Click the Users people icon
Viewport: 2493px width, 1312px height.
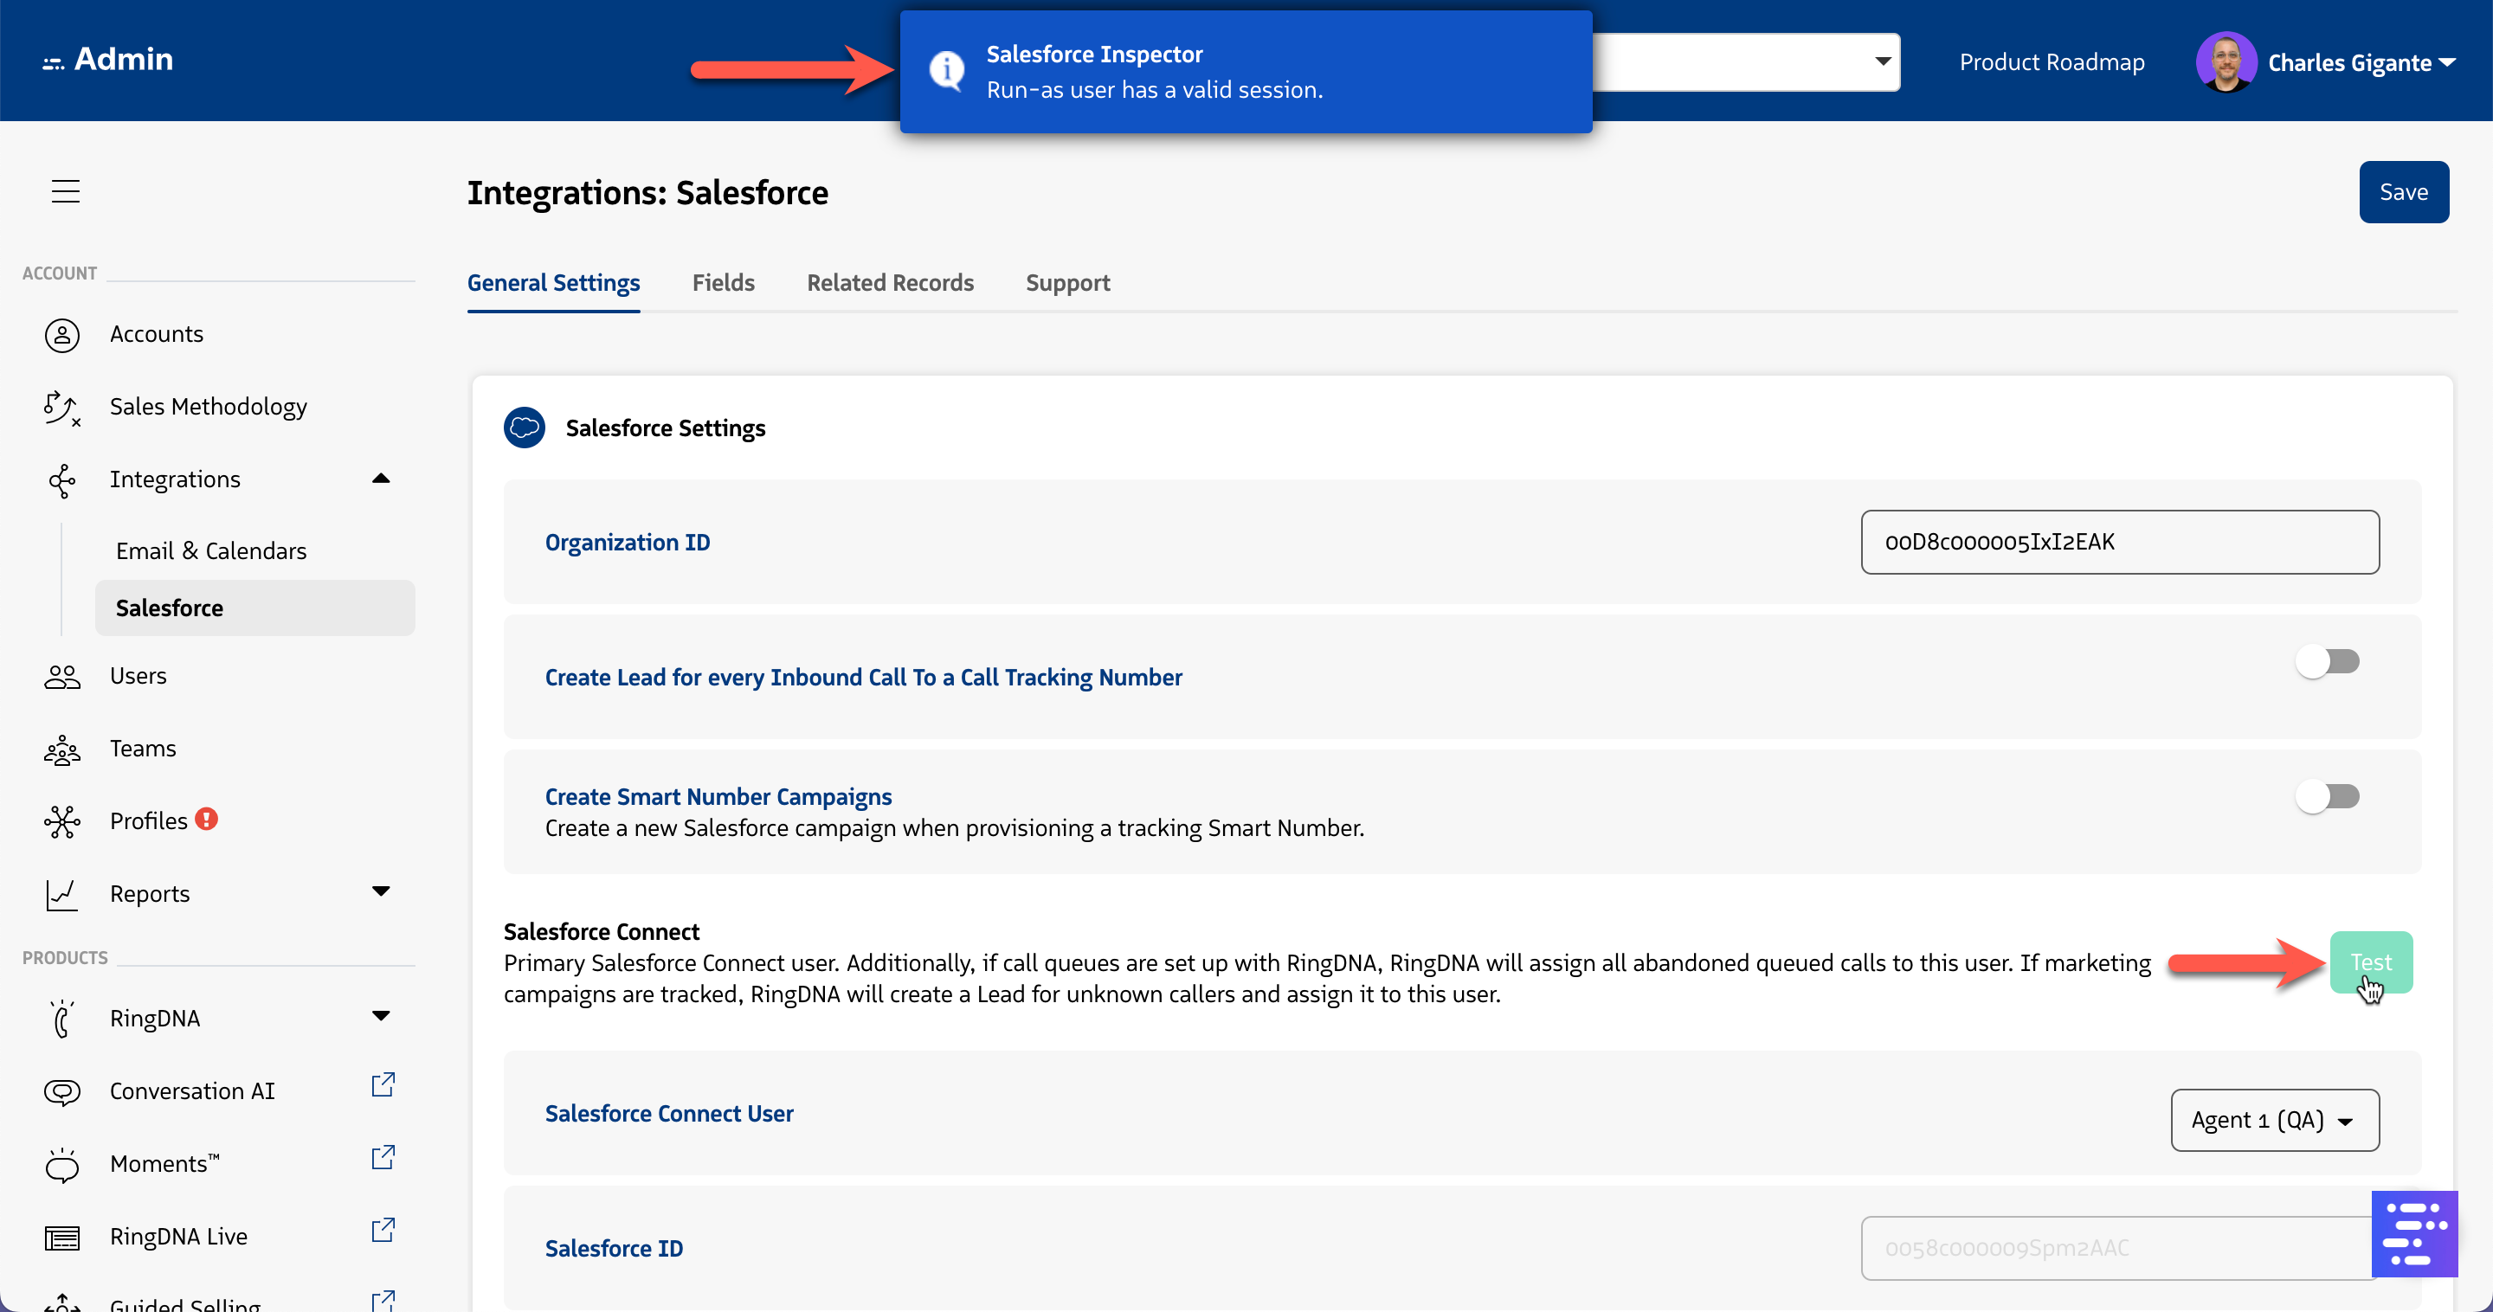(x=62, y=676)
